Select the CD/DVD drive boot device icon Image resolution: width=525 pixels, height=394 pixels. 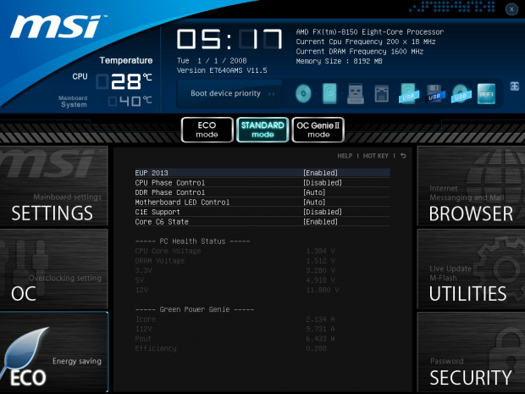[x=303, y=93]
